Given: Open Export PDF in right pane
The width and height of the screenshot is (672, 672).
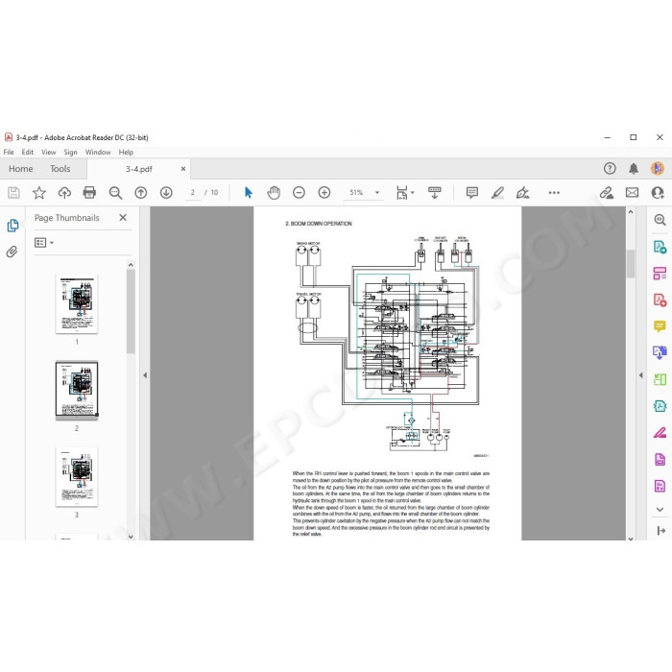Looking at the screenshot, I should pos(660,247).
